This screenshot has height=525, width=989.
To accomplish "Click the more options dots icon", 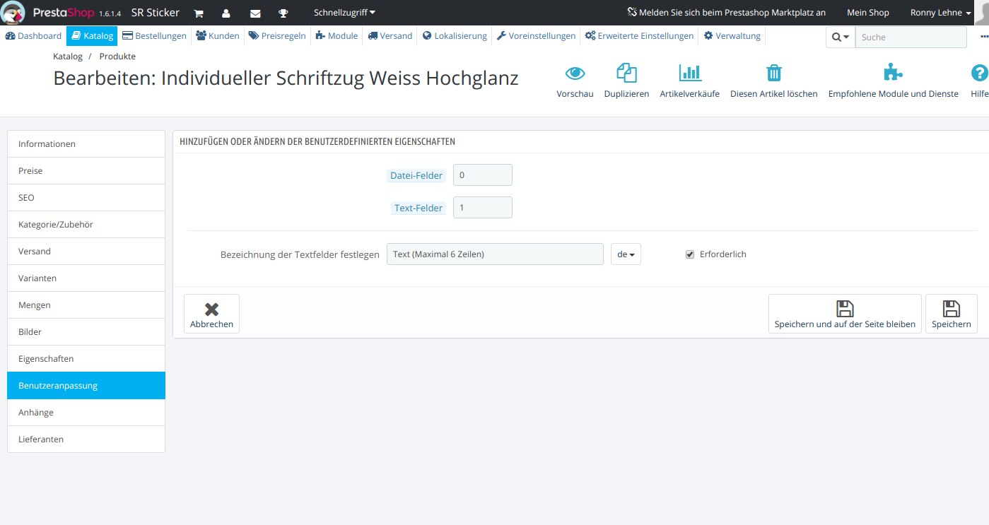I will coord(984,36).
